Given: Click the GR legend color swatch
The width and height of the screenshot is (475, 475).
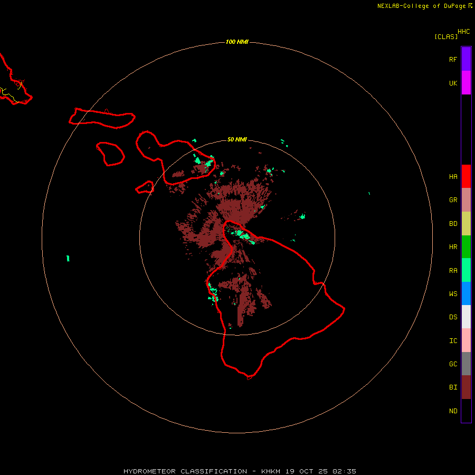Looking at the screenshot, I should 466,200.
